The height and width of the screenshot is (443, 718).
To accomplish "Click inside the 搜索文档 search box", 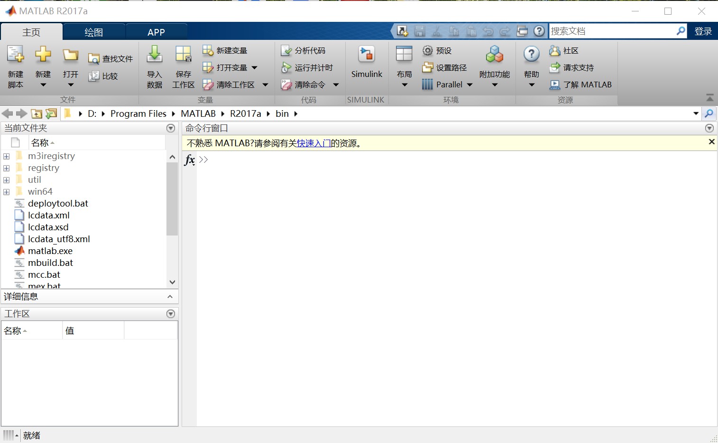I will click(x=612, y=31).
